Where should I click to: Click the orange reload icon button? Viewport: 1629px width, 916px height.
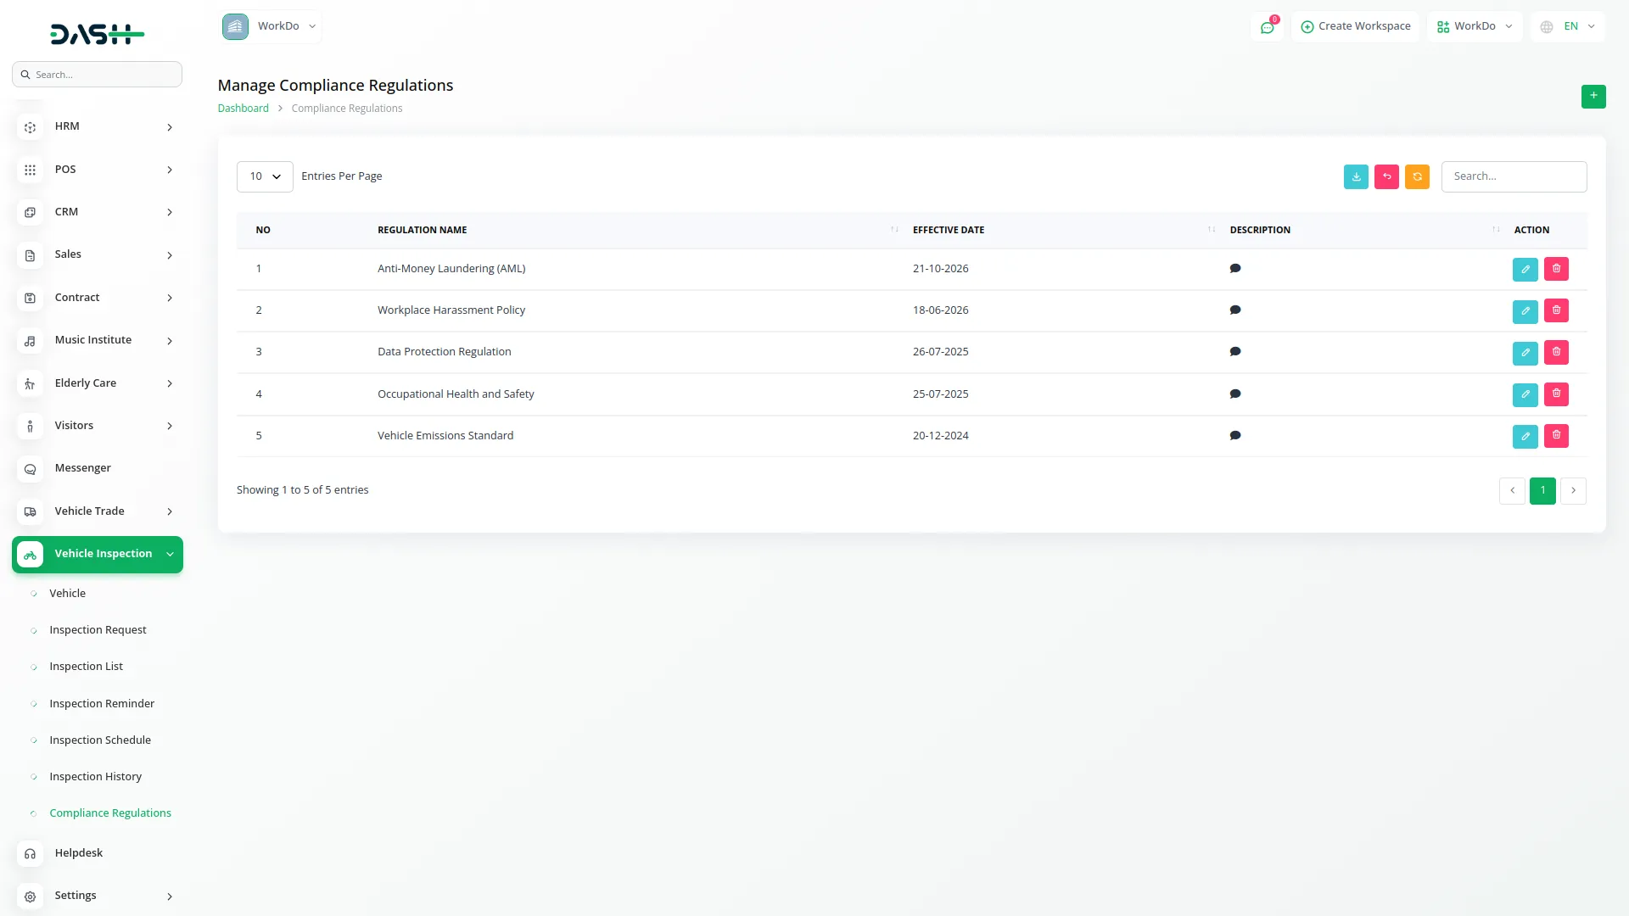[x=1417, y=176]
